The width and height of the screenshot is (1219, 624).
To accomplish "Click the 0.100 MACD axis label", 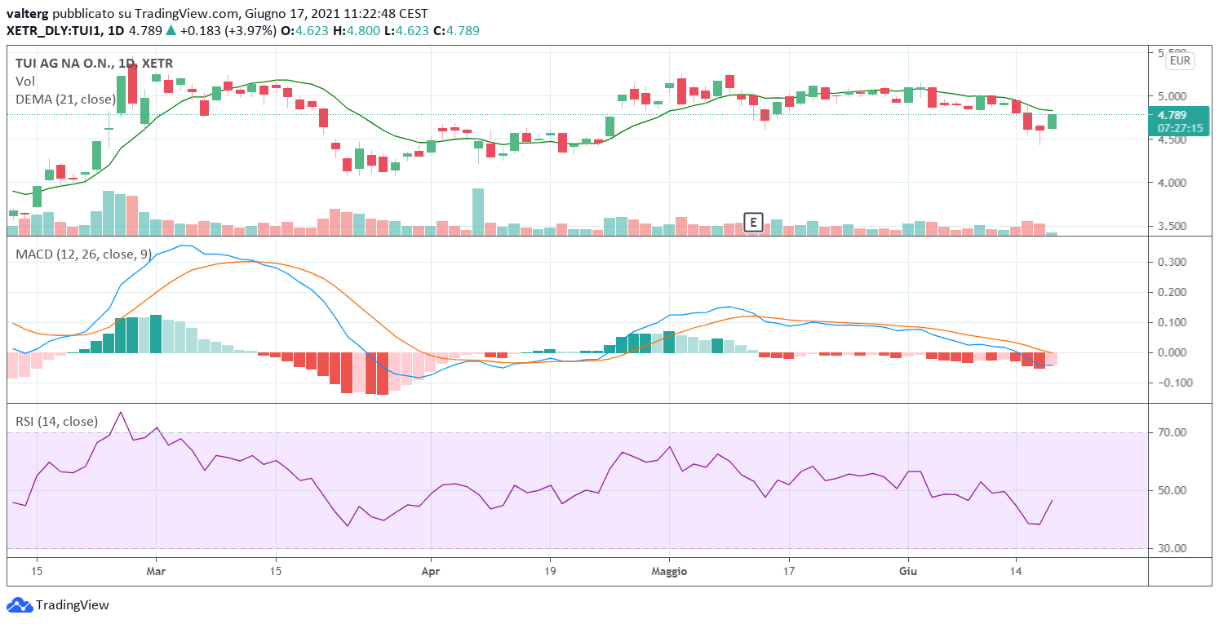I will tap(1172, 323).
